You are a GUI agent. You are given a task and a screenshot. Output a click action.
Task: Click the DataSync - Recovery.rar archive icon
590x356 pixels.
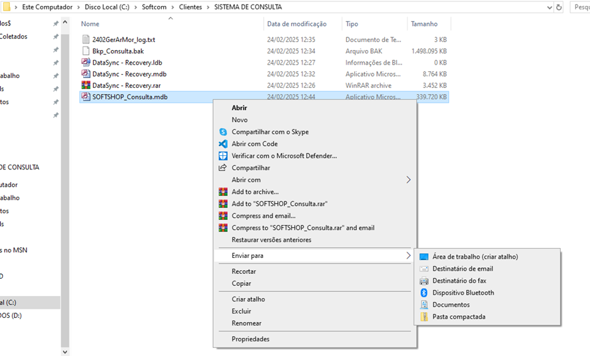pyautogui.click(x=85, y=85)
